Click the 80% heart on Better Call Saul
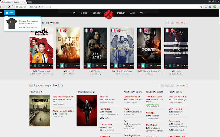Viewport: 220px width, 137px height. pyautogui.click(x=184, y=65)
